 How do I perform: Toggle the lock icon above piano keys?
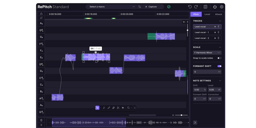[x=41, y=14]
